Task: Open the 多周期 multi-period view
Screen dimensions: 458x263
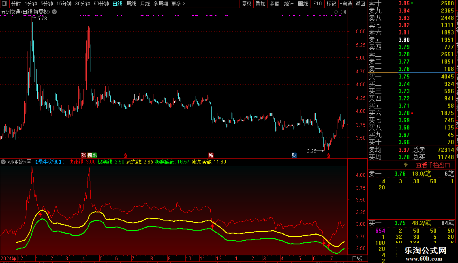Action: (161, 4)
